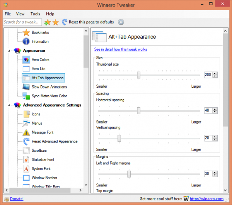Open the Help menu

(50, 14)
